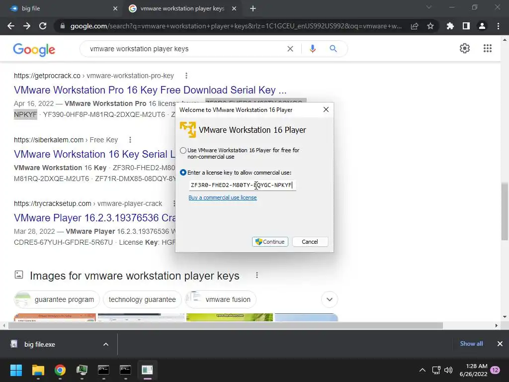
Task: Close the VMware welcome dialog
Action: click(326, 109)
